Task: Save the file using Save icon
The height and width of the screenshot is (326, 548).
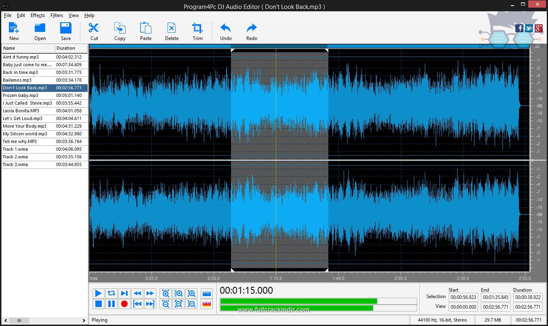Action: 66,31
